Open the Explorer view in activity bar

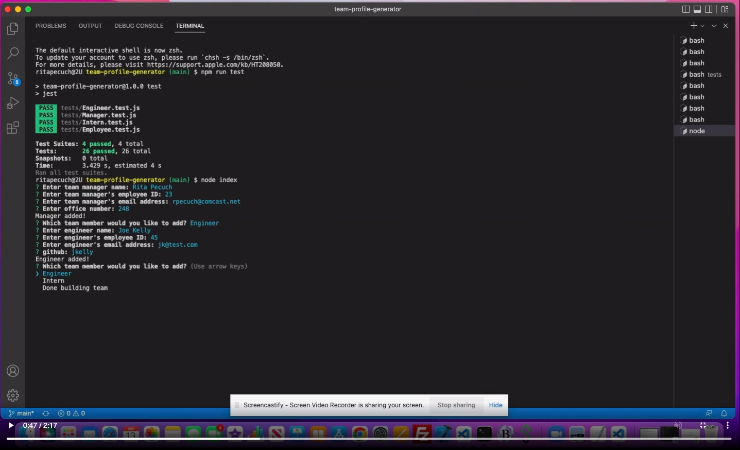(13, 29)
